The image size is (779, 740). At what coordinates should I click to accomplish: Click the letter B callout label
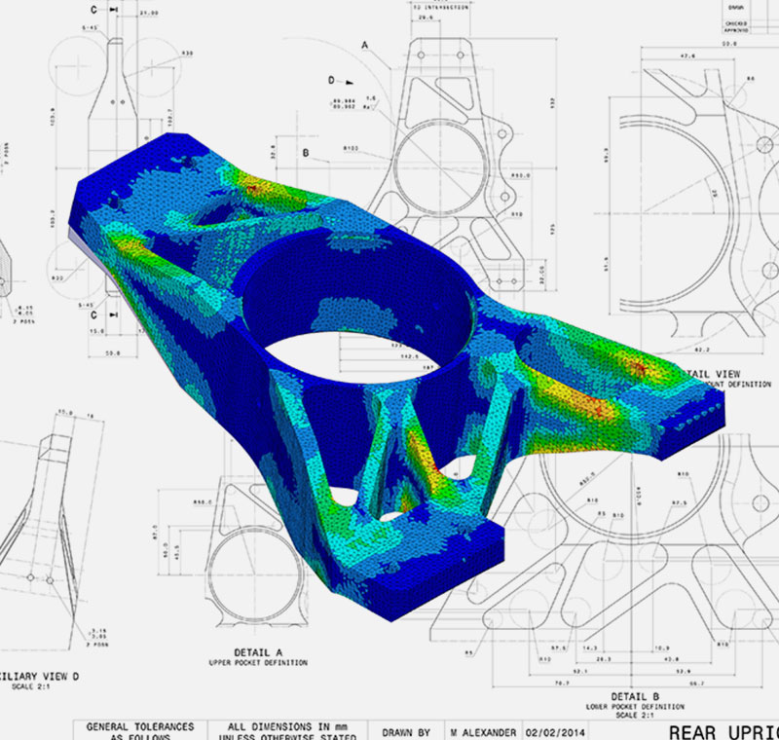(x=306, y=153)
